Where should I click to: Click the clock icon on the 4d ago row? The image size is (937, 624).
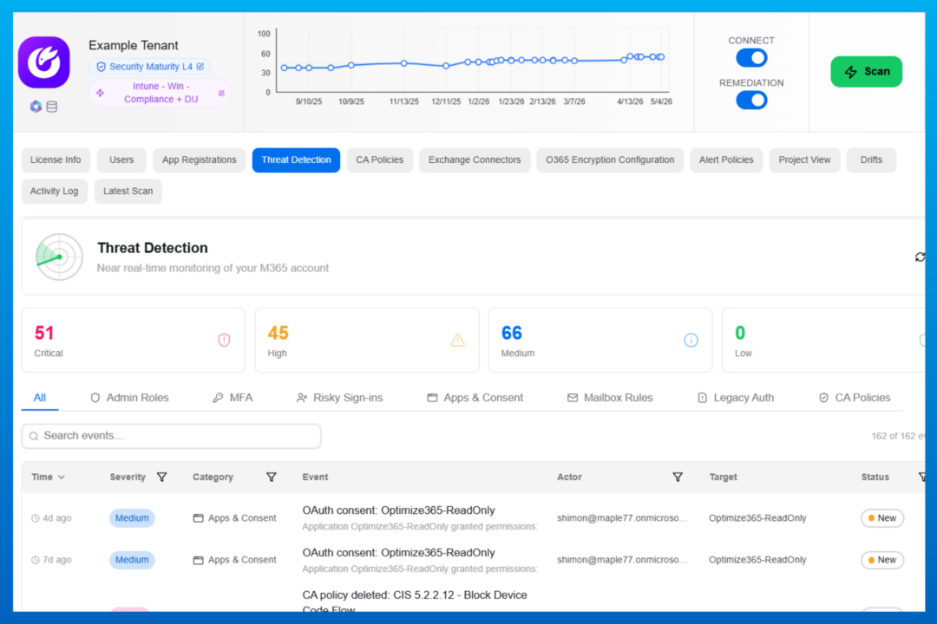(36, 518)
